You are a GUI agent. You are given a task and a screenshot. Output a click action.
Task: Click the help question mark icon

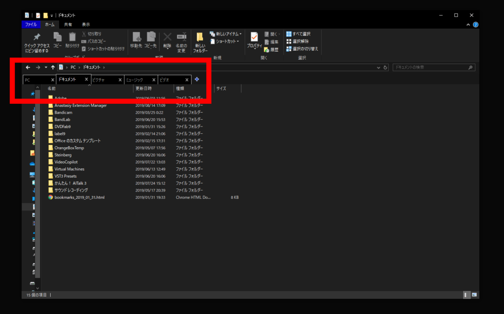coord(475,25)
